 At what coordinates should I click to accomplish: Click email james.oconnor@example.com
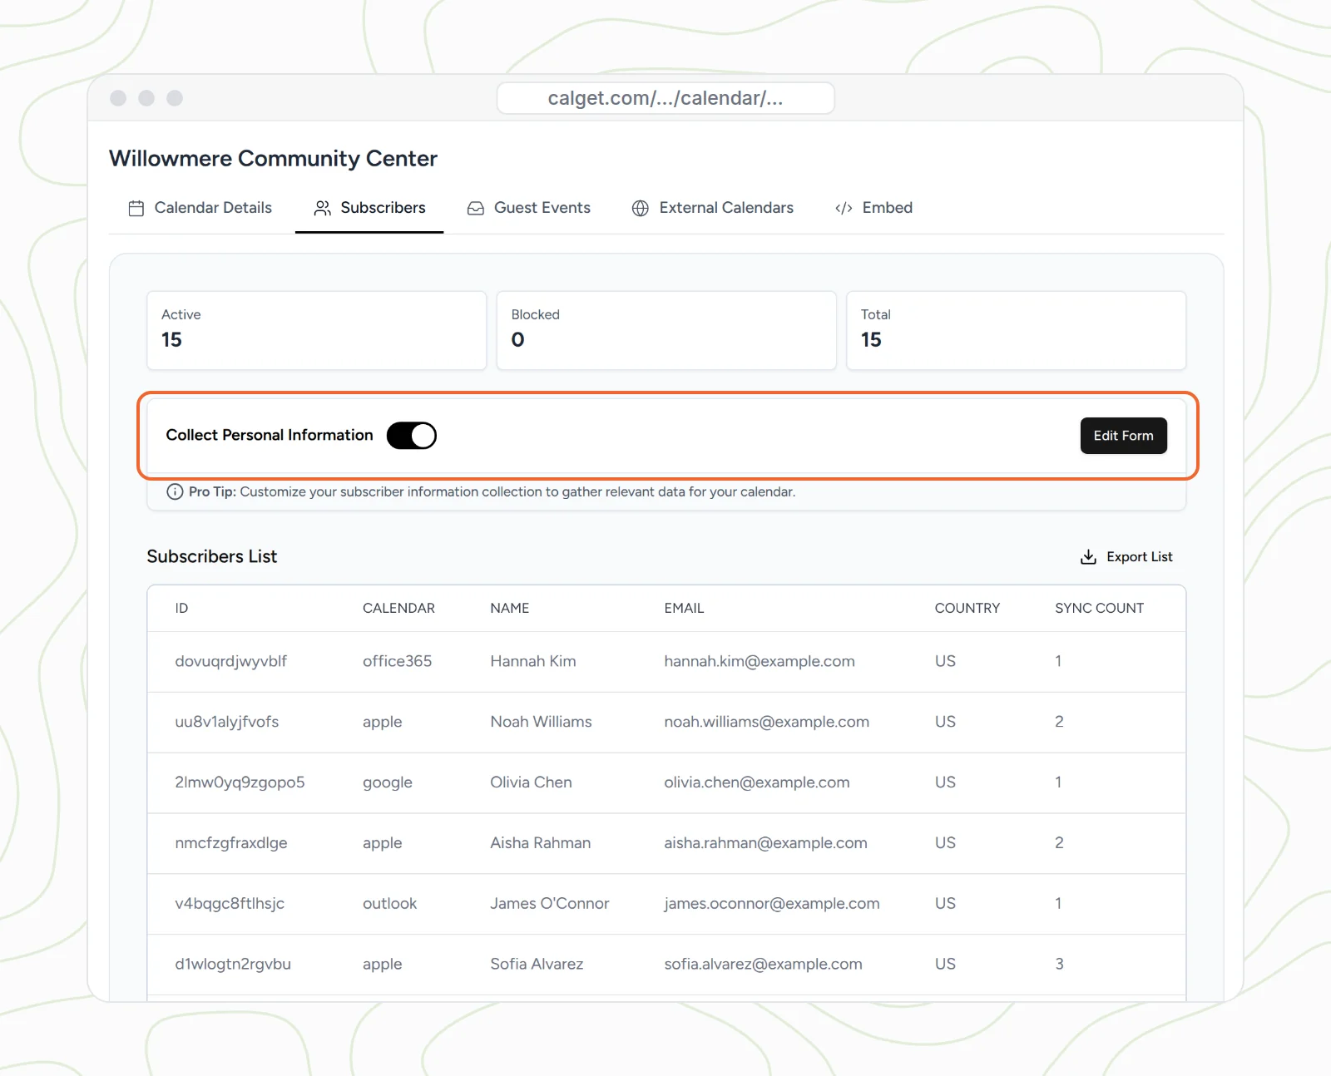click(x=771, y=904)
